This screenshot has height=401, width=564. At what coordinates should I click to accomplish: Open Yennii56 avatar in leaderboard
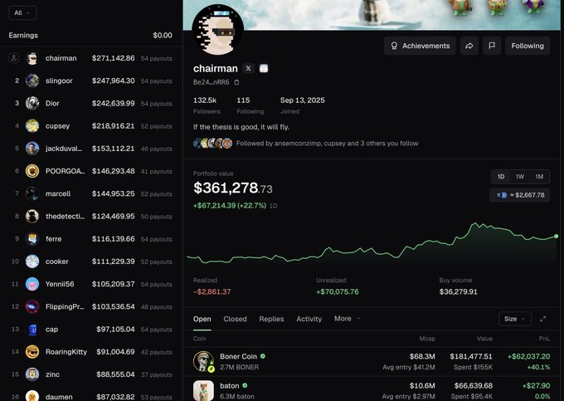32,284
